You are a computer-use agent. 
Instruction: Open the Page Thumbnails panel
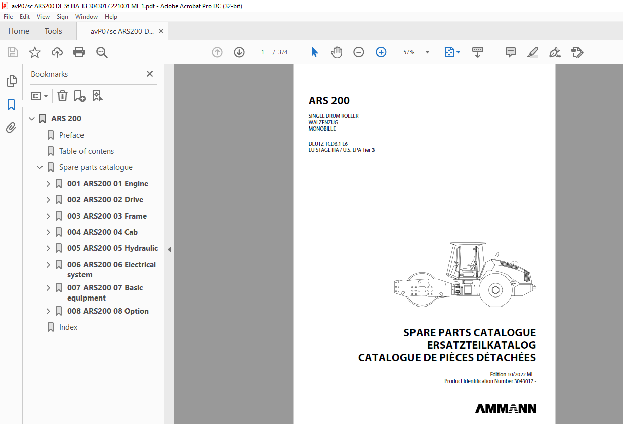point(11,81)
